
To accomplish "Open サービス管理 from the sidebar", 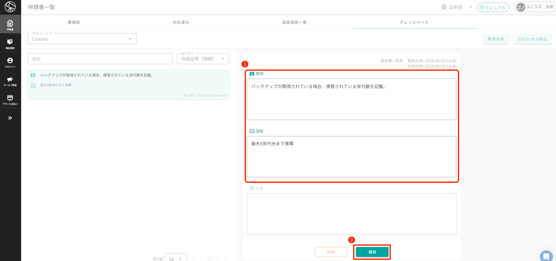I will [x=9, y=81].
